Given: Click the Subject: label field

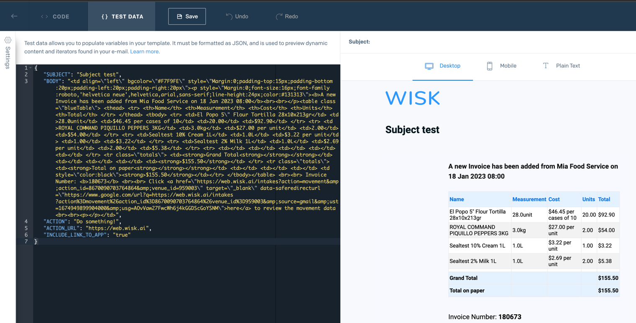Looking at the screenshot, I should coord(359,42).
